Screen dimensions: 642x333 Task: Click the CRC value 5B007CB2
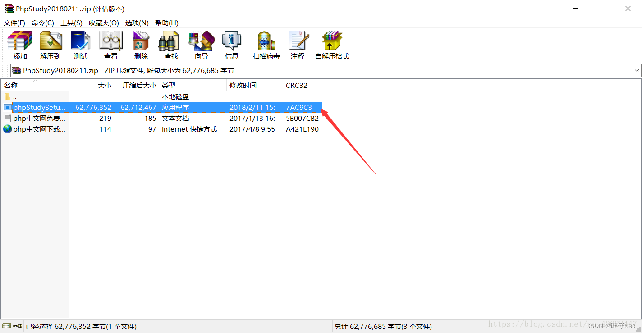[x=302, y=119]
